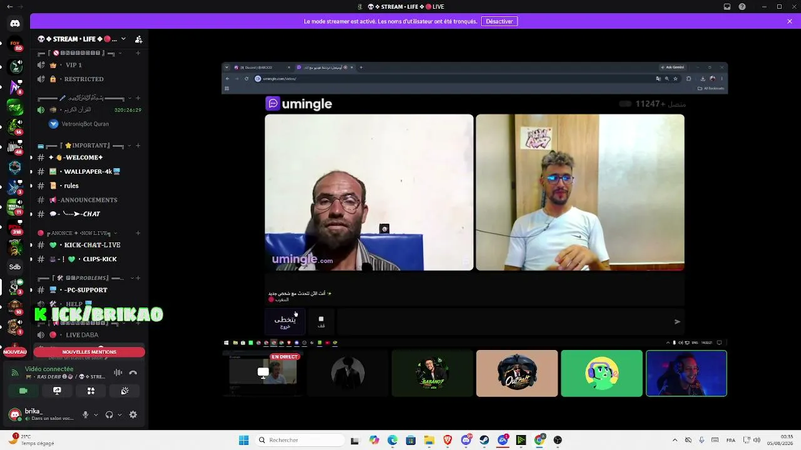Expand the STREAM • LIFE server menu
This screenshot has width=801, height=450.
pyautogui.click(x=123, y=39)
